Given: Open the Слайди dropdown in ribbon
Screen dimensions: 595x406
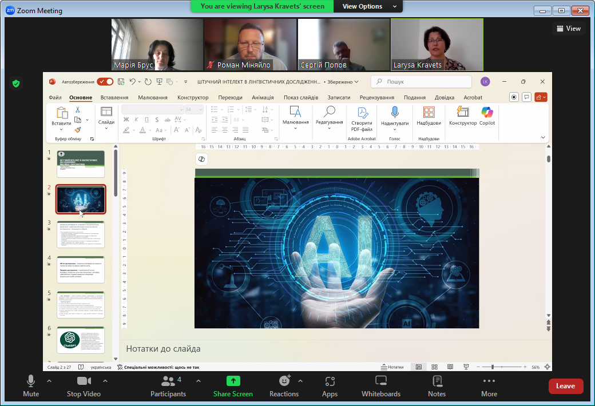Looking at the screenshot, I should pos(106,118).
